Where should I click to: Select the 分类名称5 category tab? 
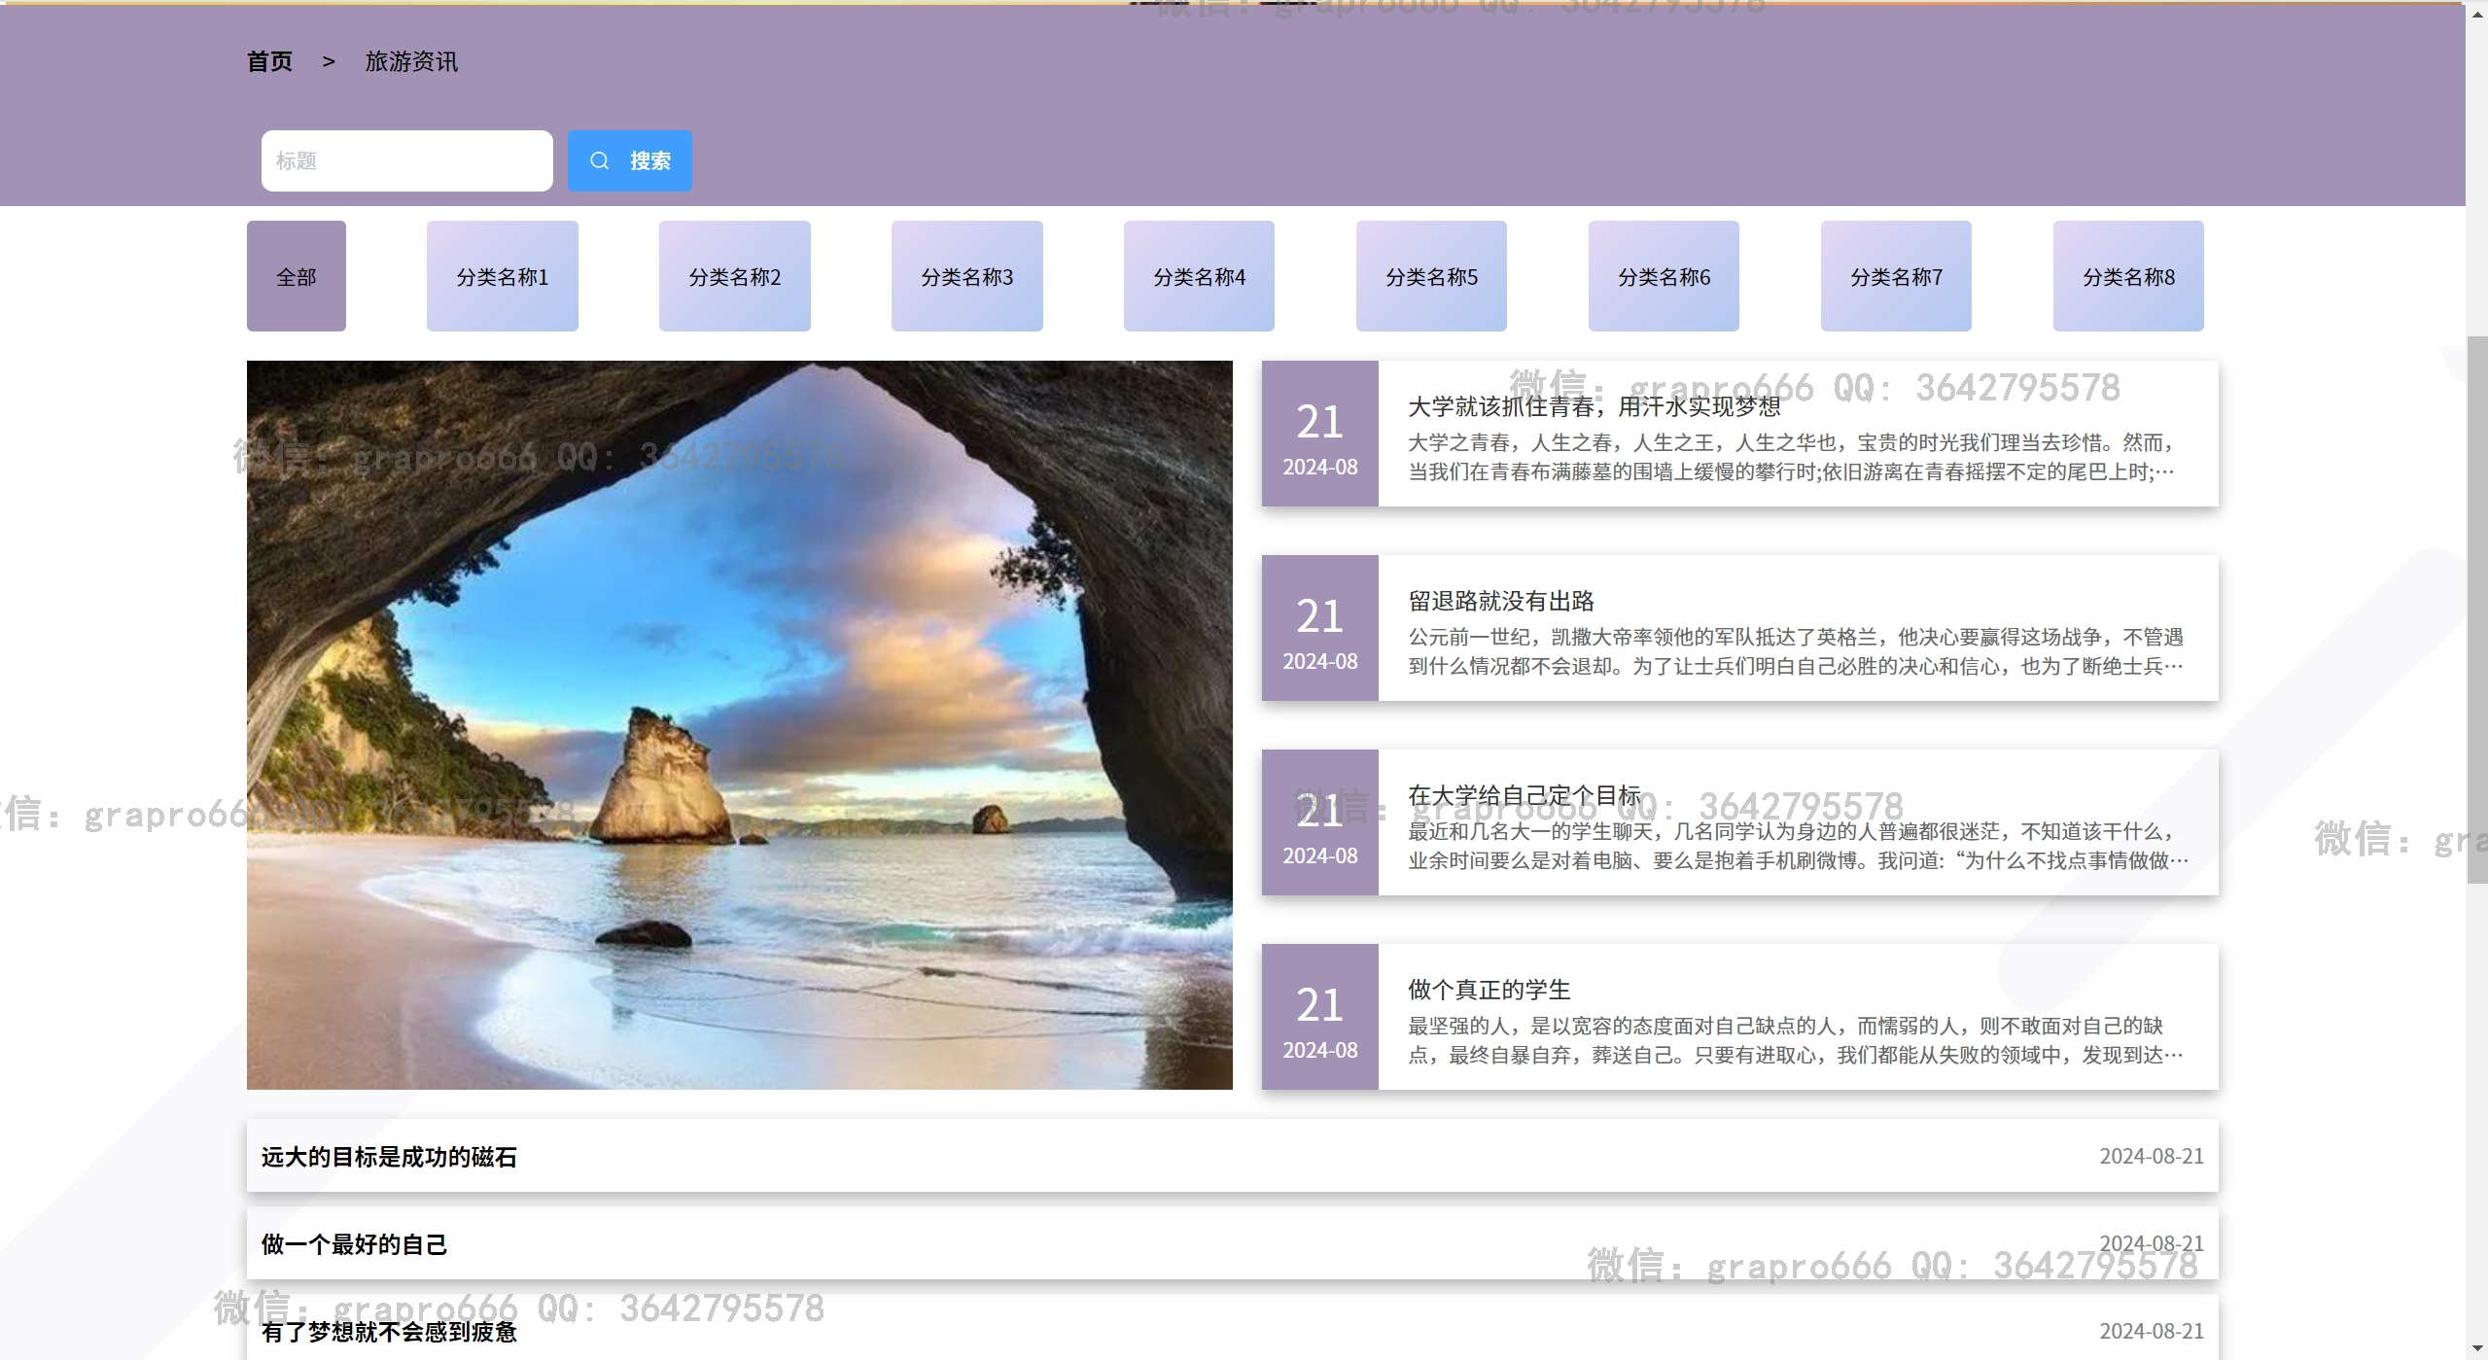click(1431, 276)
